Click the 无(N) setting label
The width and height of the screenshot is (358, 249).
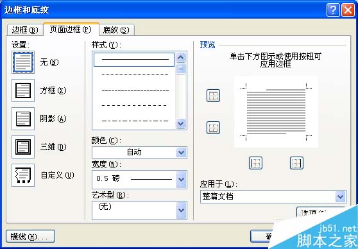49,62
